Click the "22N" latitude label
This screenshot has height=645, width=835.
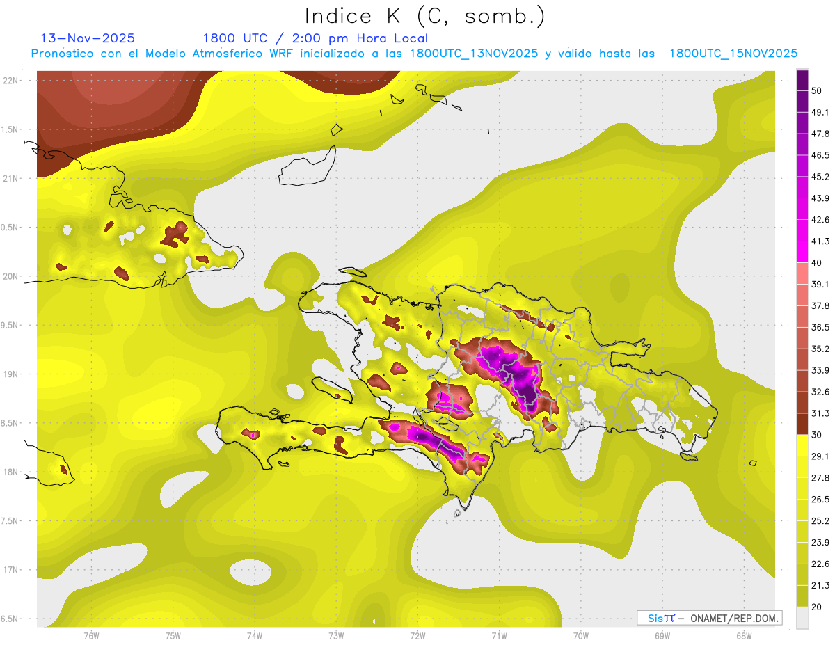(x=10, y=80)
